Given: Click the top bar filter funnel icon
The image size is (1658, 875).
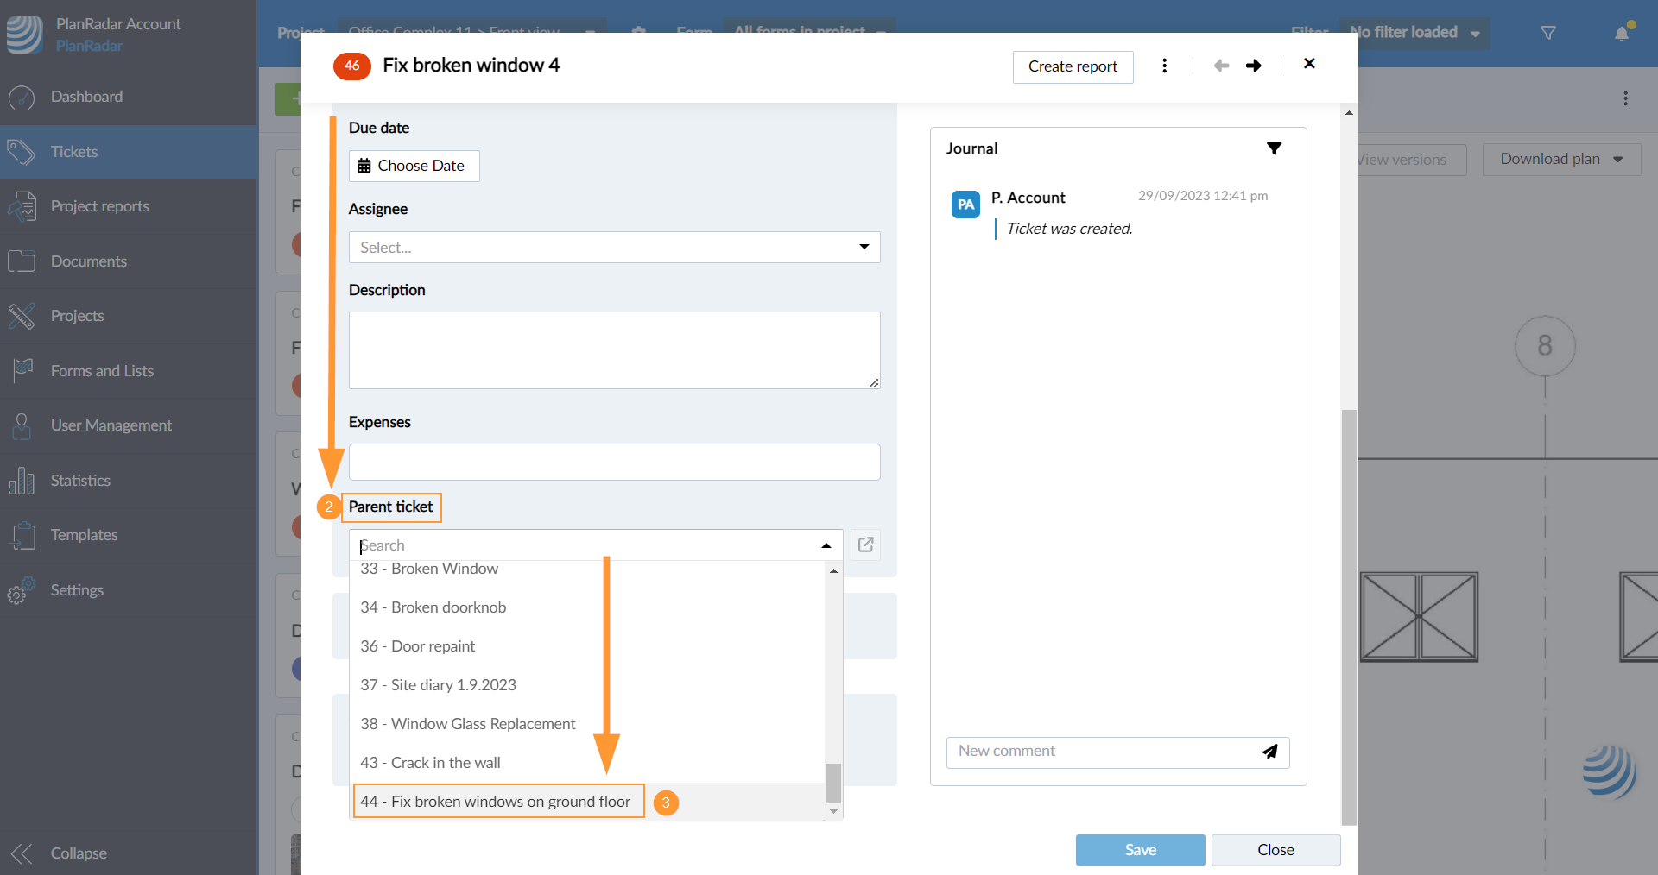Looking at the screenshot, I should [x=1548, y=33].
